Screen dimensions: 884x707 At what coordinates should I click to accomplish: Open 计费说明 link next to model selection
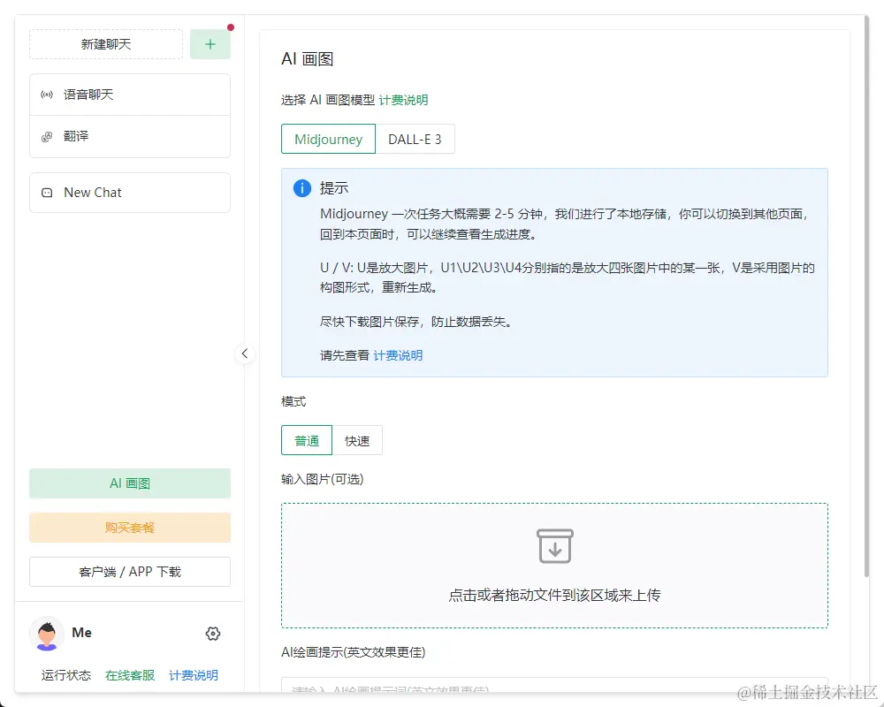[x=404, y=100]
